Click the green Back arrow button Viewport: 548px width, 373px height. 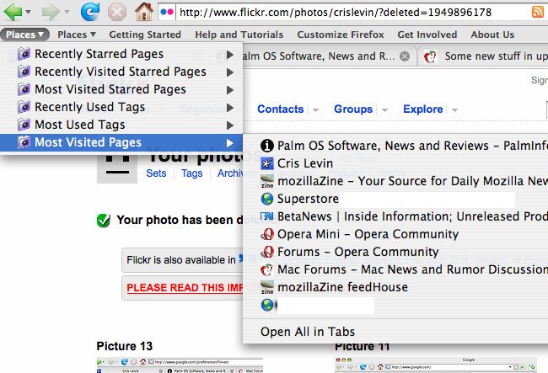click(13, 12)
